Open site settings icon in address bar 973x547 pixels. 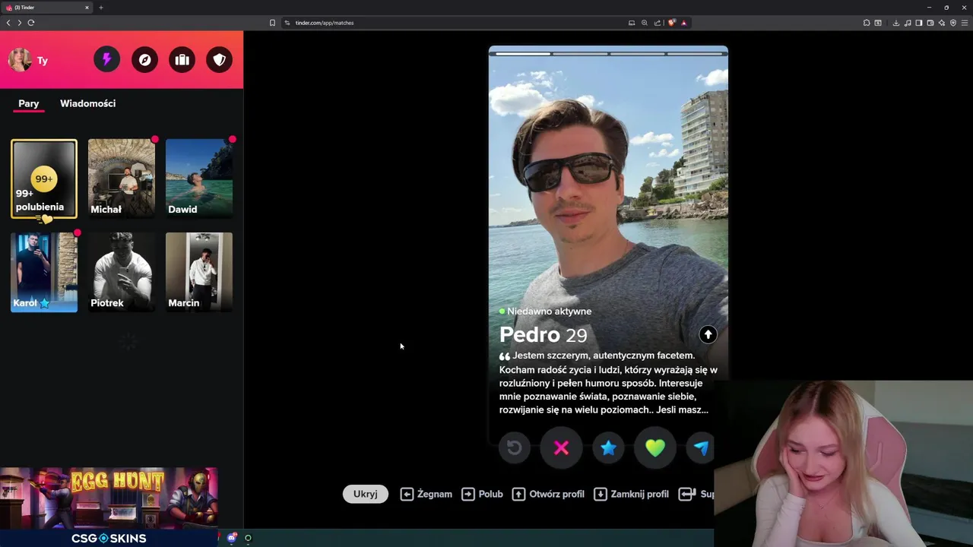(287, 23)
